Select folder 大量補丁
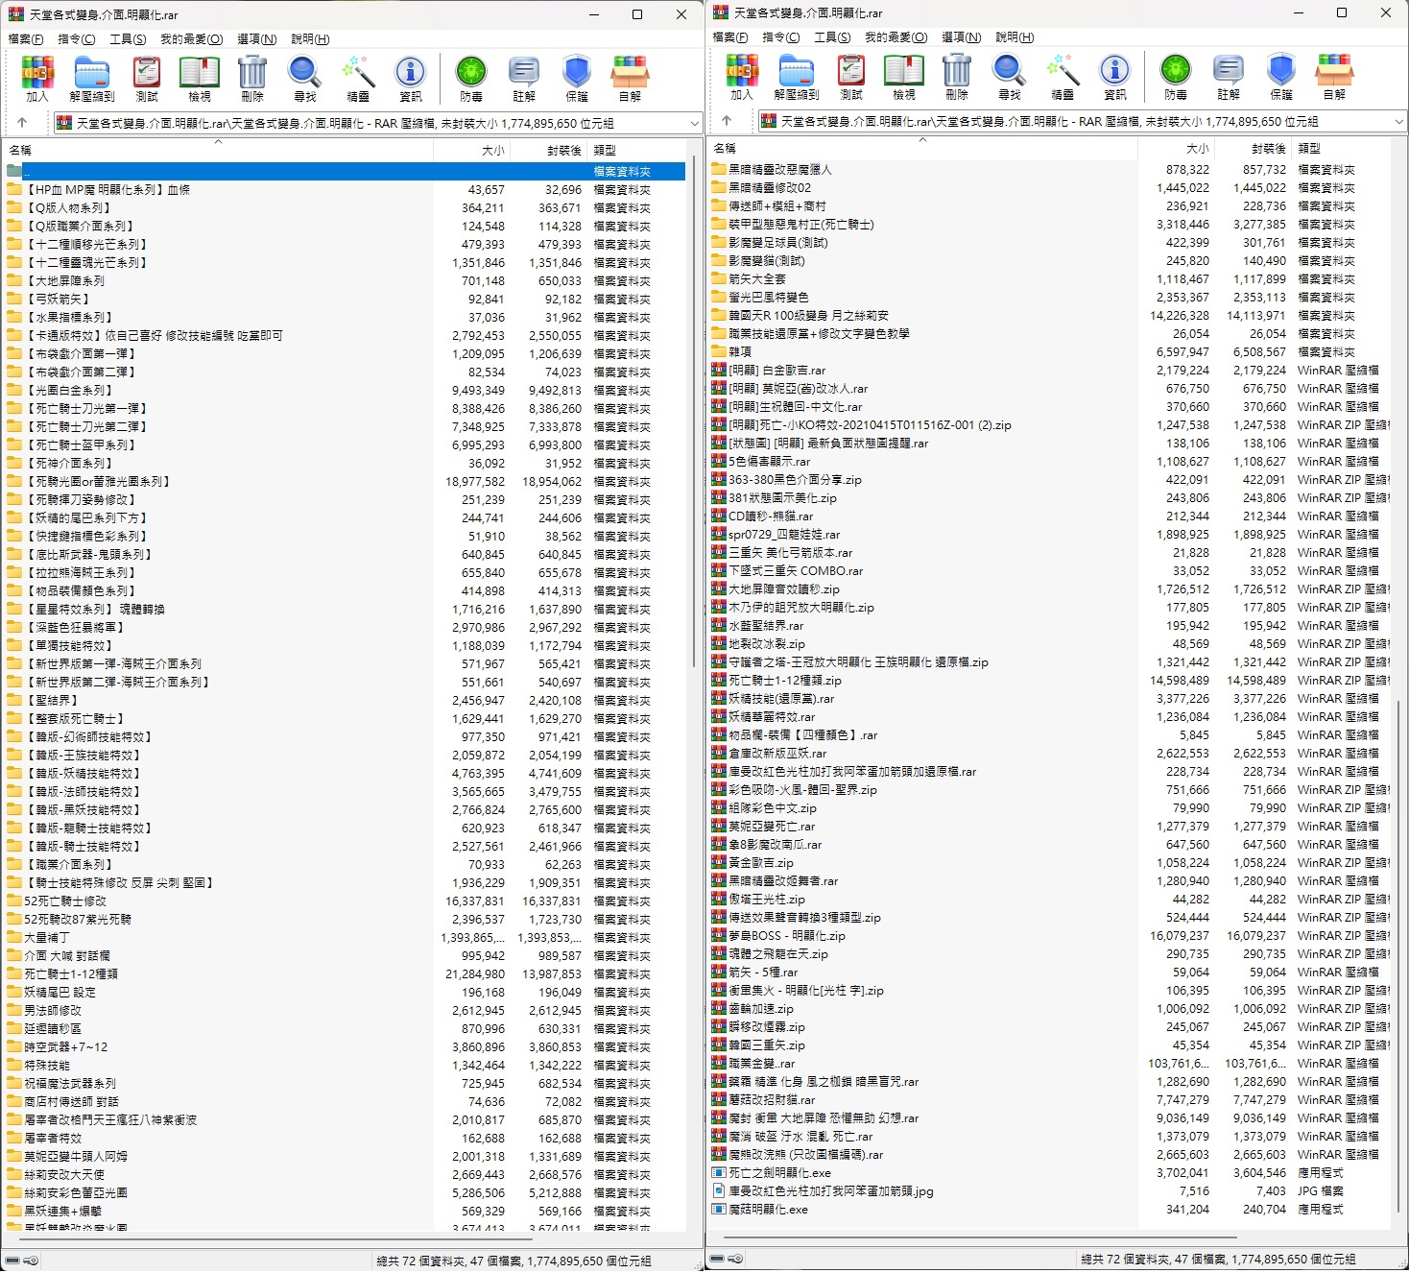The height and width of the screenshot is (1273, 1409). (x=345, y=938)
